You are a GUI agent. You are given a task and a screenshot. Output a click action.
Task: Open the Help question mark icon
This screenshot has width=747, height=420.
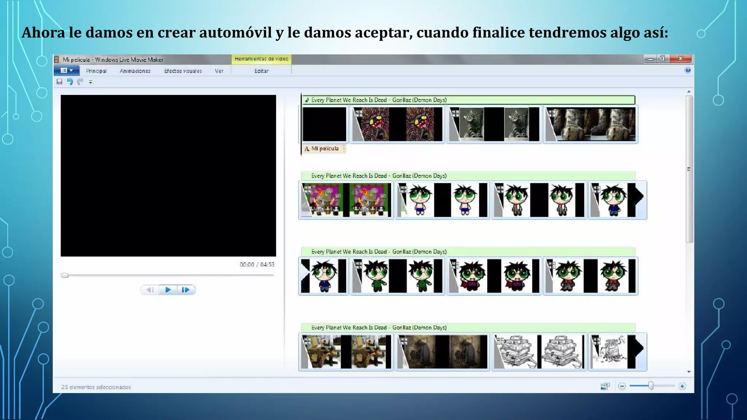coord(688,70)
